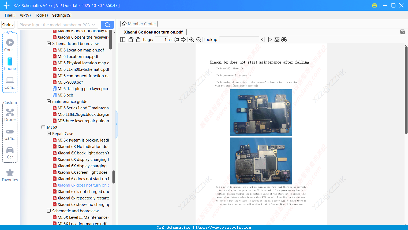This screenshot has width=408, height=230.
Task: Click the Page number input field
Action: pyautogui.click(x=162, y=39)
